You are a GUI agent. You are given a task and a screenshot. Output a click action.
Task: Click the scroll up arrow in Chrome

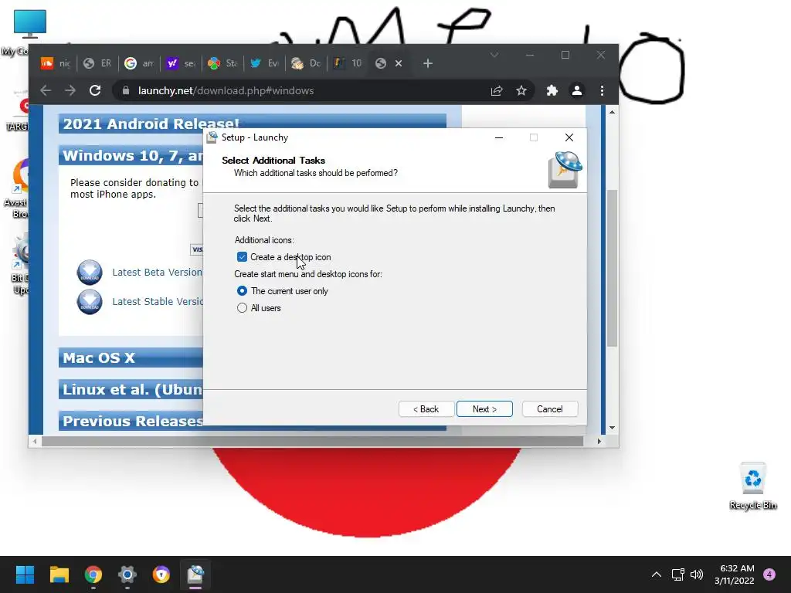(x=612, y=112)
